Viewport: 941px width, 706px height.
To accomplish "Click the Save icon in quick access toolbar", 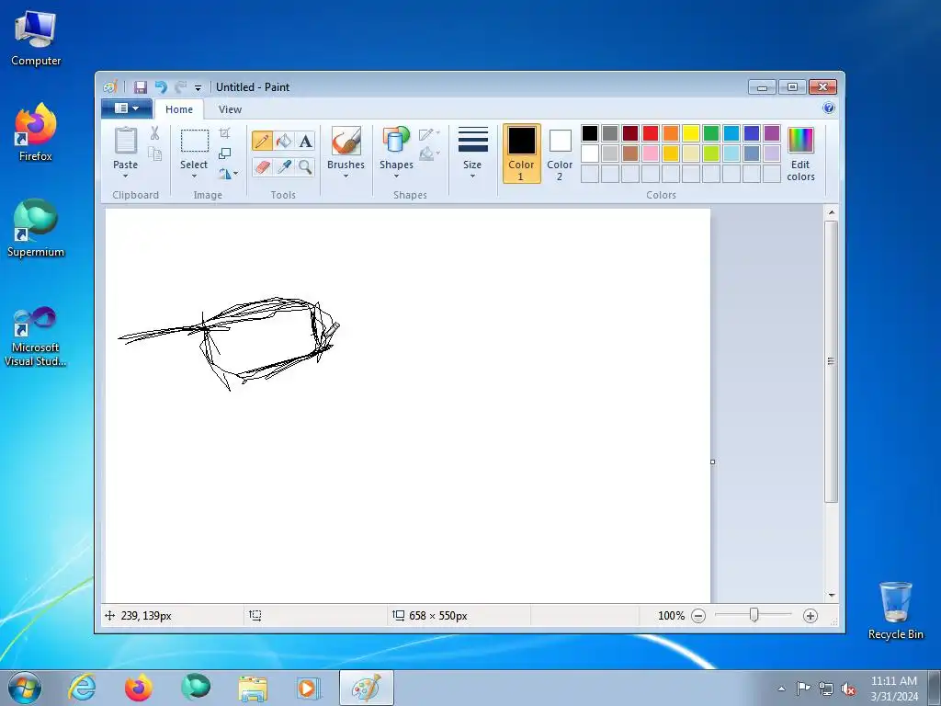I will [141, 87].
